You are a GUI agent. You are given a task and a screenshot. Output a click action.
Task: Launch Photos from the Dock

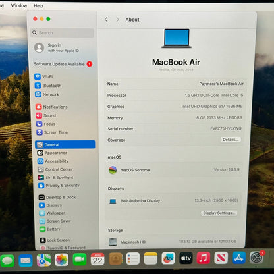point(61,260)
